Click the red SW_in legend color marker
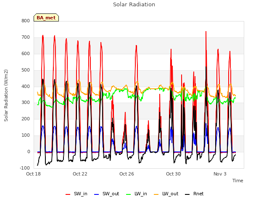Viewport: 269px width, 202px height. (68, 194)
